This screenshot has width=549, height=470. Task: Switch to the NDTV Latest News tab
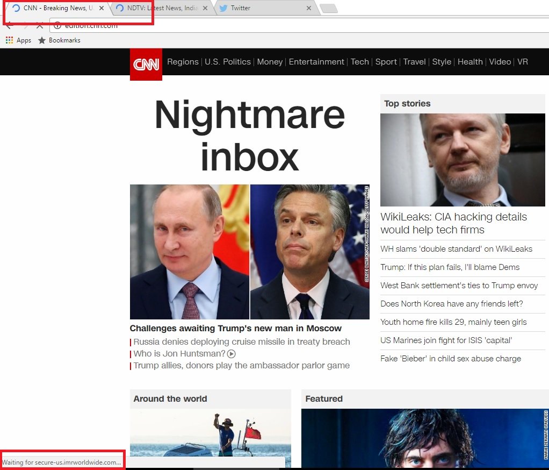162,8
